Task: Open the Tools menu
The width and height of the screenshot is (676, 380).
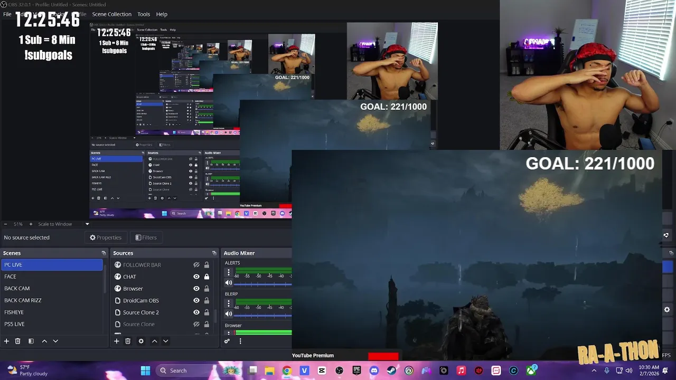Action: 144,14
